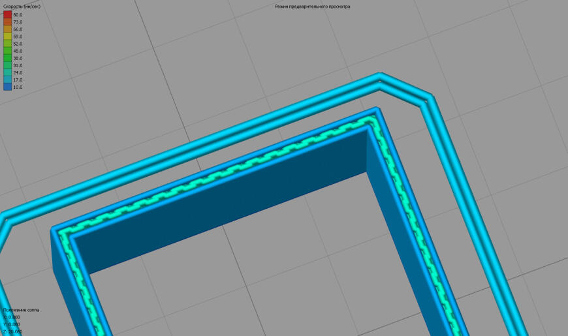Screen dimensions: 568x336
Task: Click the orange 66.0 legend swatch
Action: (x=7, y=29)
